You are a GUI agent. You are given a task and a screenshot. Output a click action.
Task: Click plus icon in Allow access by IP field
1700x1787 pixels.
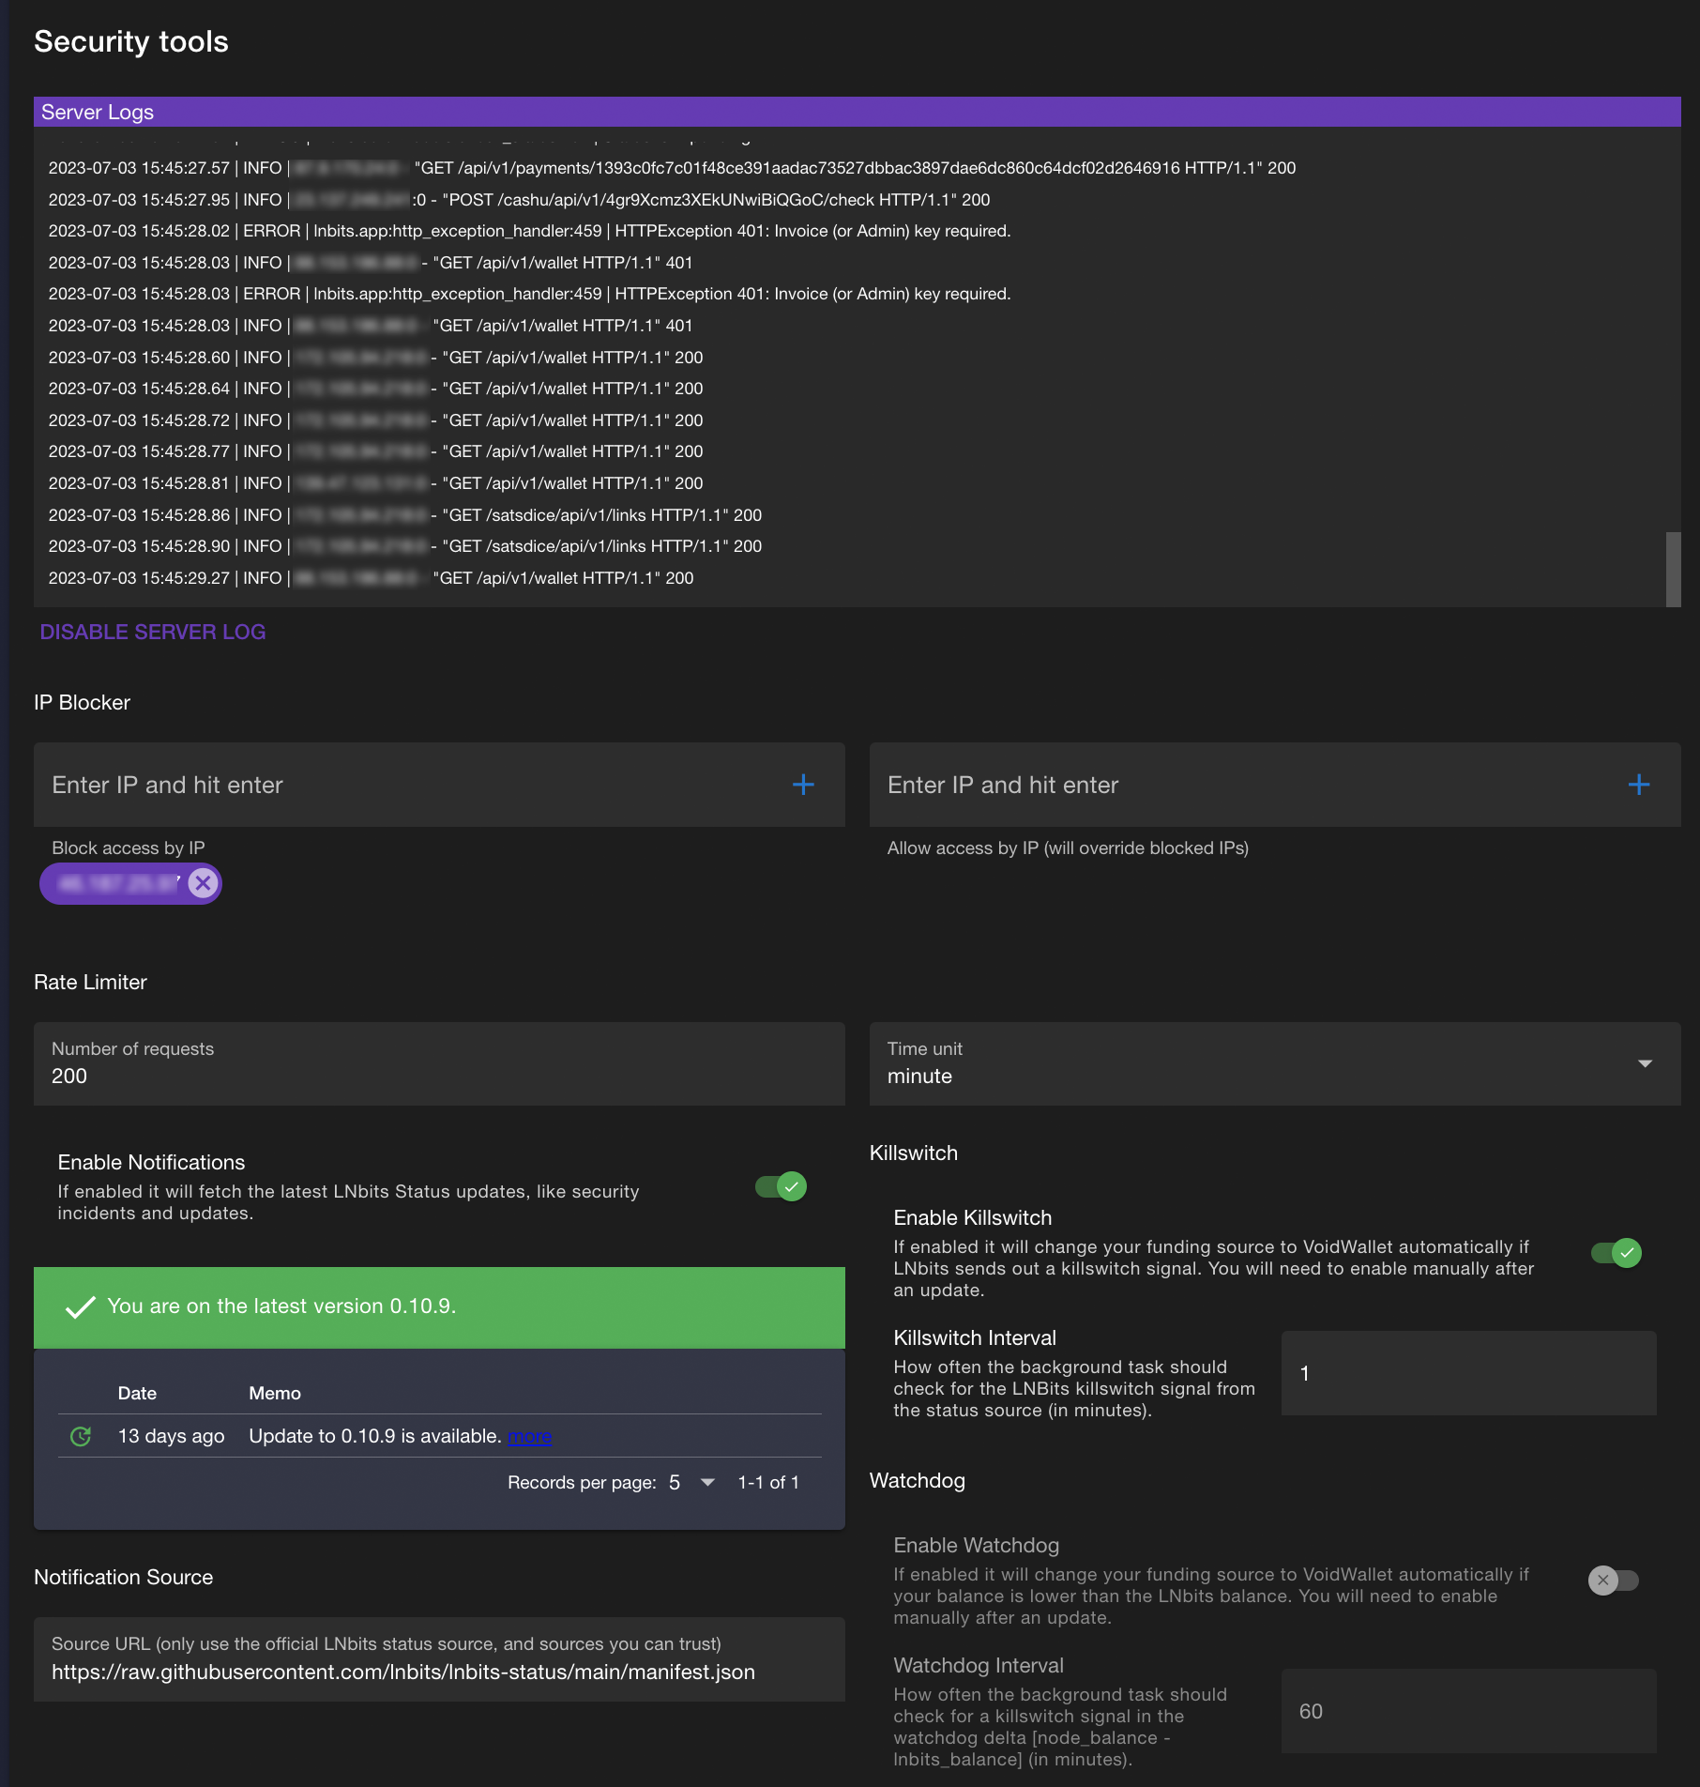click(x=1638, y=785)
